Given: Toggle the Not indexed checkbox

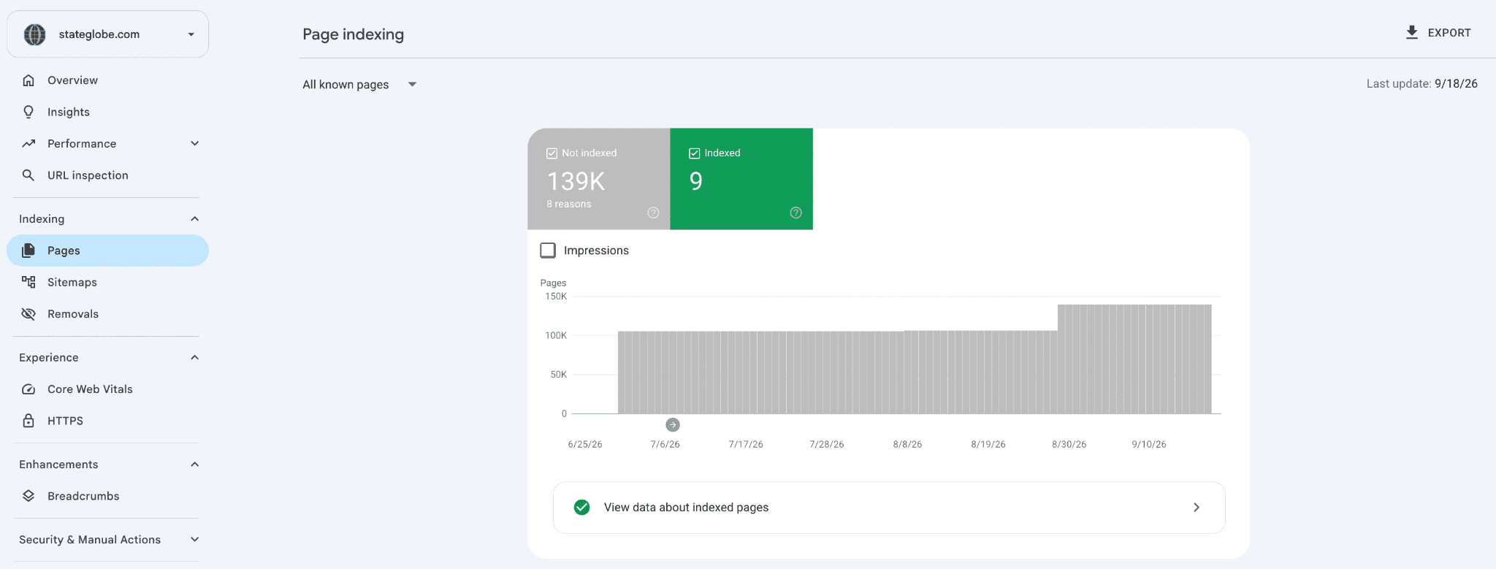Looking at the screenshot, I should click(552, 153).
